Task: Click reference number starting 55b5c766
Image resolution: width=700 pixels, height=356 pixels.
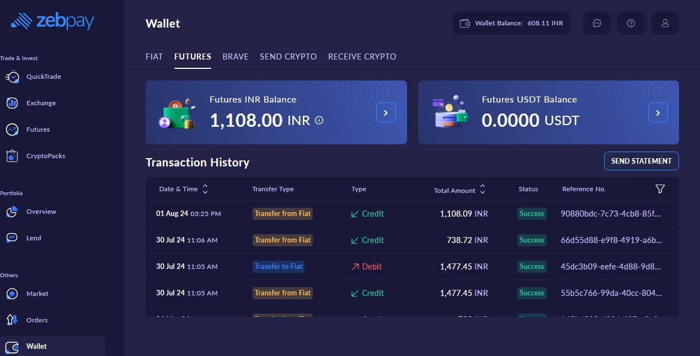Action: pos(611,293)
